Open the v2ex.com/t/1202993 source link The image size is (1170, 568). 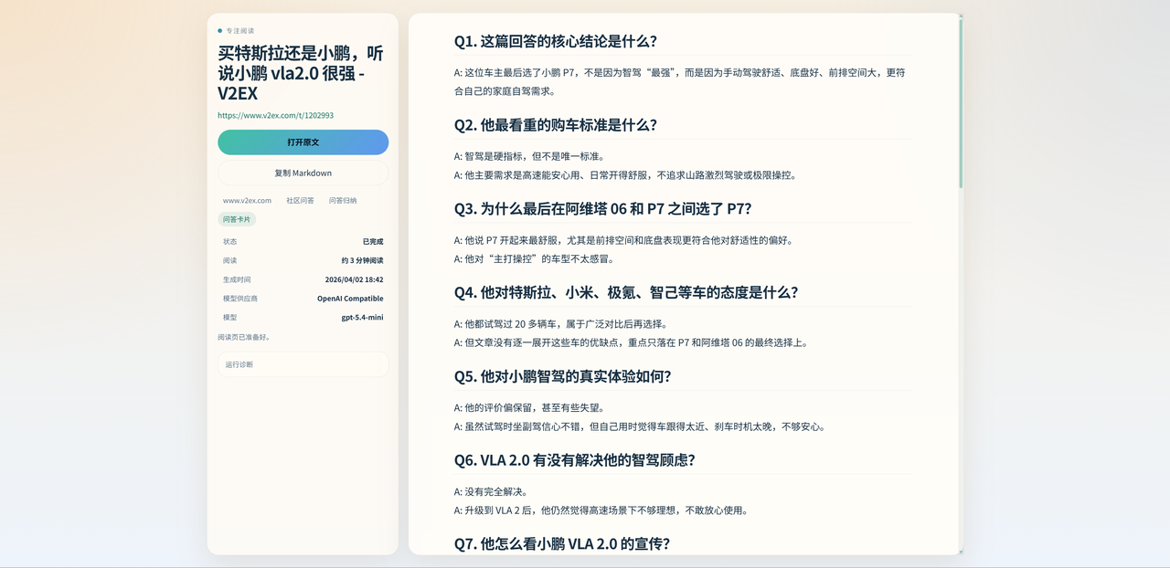coord(275,116)
